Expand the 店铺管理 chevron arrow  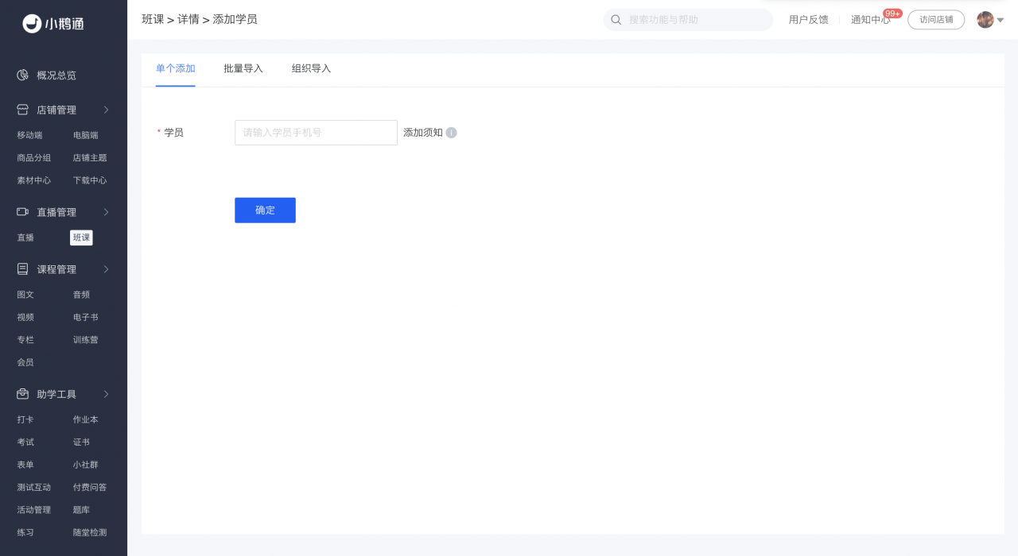[106, 110]
